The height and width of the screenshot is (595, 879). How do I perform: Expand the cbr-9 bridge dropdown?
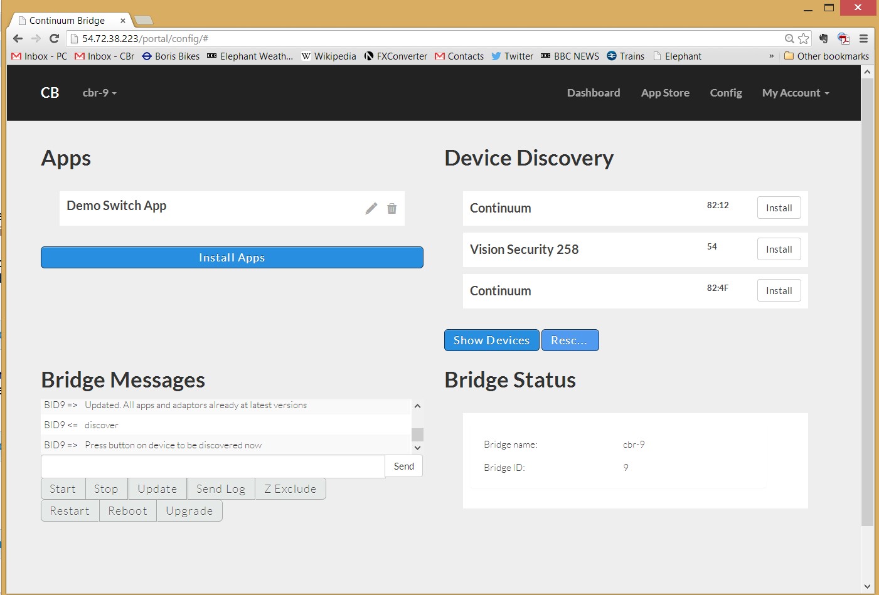click(x=99, y=93)
